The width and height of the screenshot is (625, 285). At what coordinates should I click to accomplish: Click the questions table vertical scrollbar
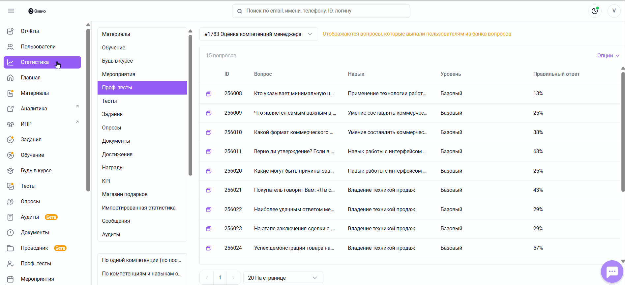click(x=622, y=132)
